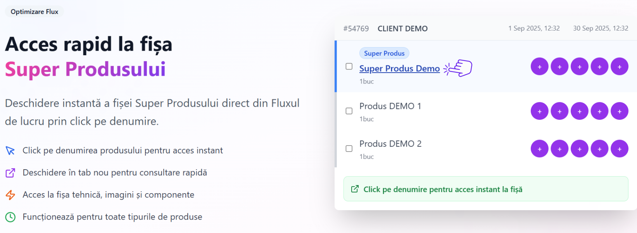637x233 pixels.
Task: Click the orange lightning bolt icon
Action: (10, 195)
